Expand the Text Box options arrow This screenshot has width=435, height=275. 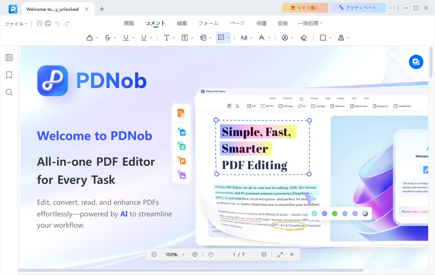pos(192,38)
